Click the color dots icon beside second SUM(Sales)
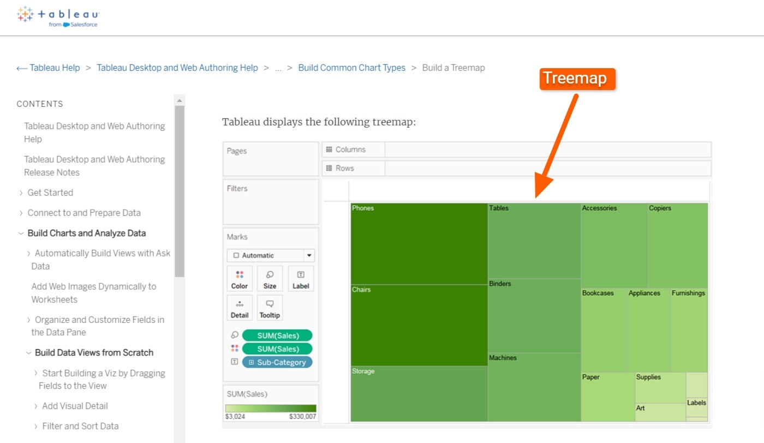764x443 pixels. (x=235, y=349)
